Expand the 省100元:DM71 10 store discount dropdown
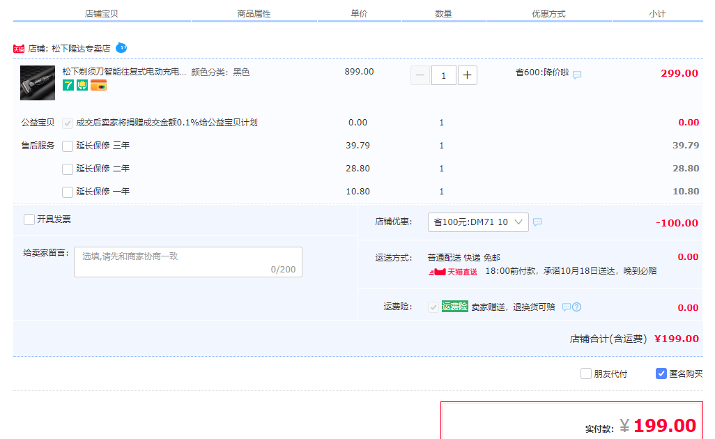This screenshot has width=715, height=439. pos(478,222)
